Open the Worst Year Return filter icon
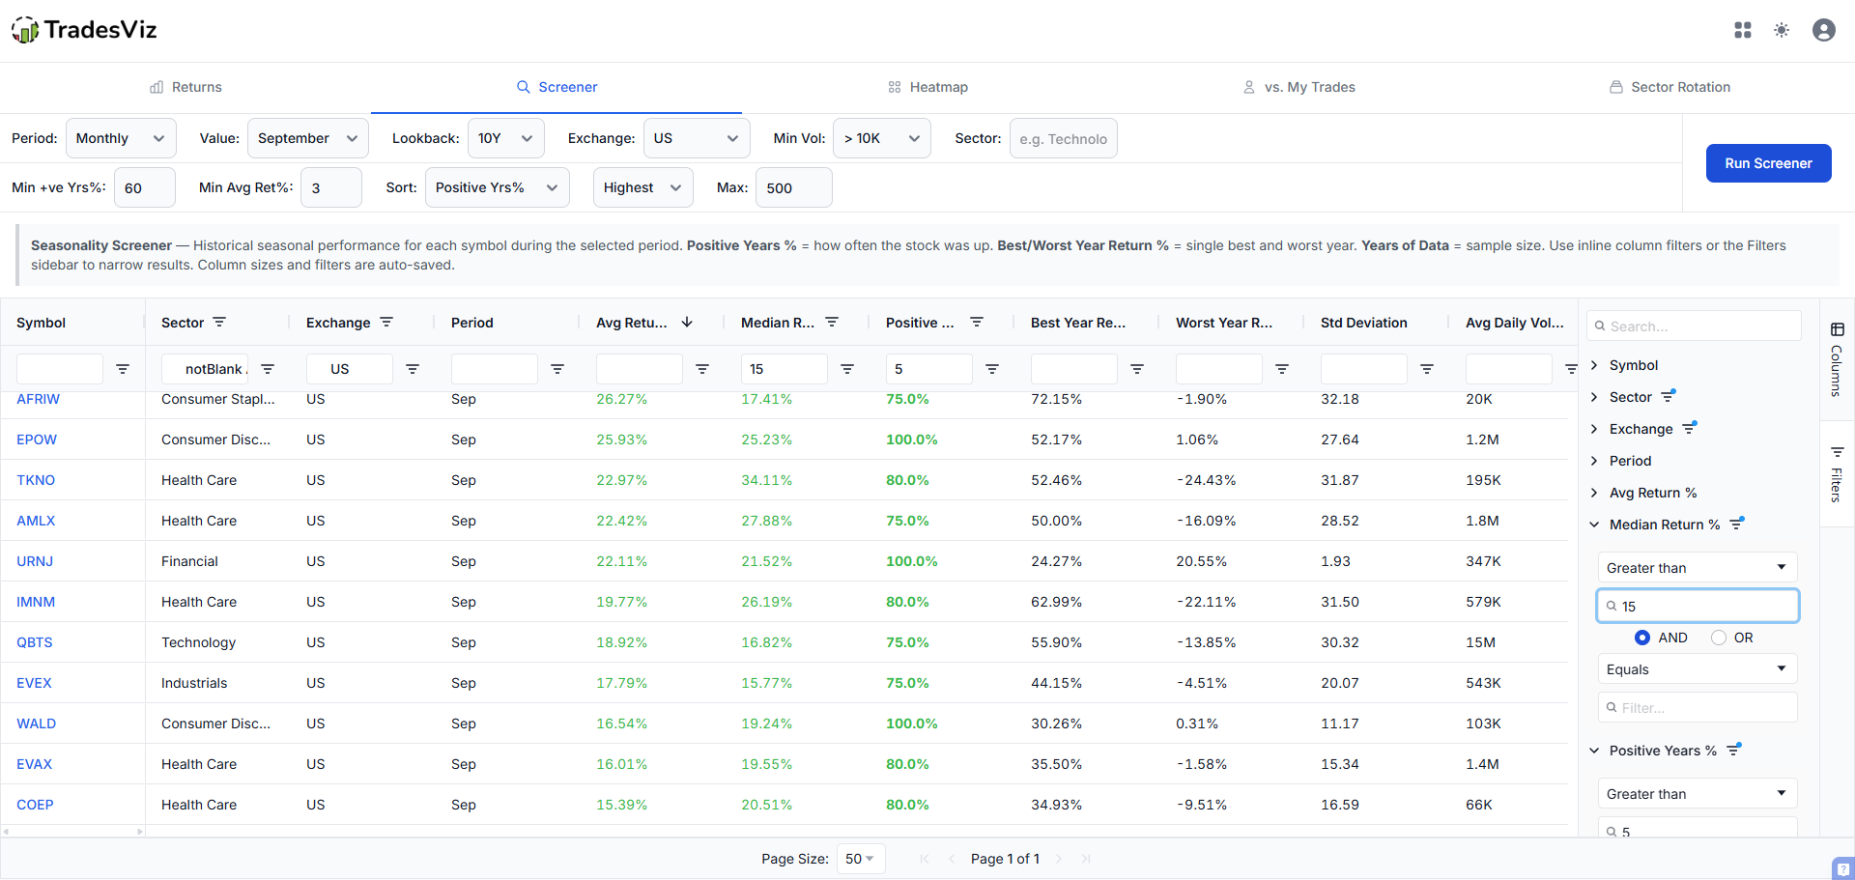The image size is (1855, 880). tap(1282, 369)
